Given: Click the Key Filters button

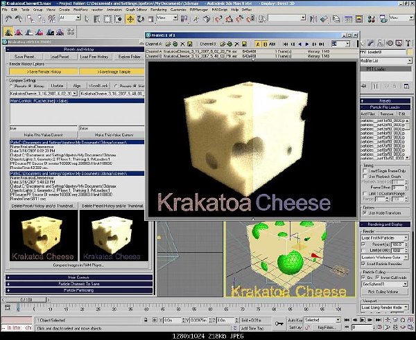Looking at the screenshot, I should pyautogui.click(x=327, y=328).
